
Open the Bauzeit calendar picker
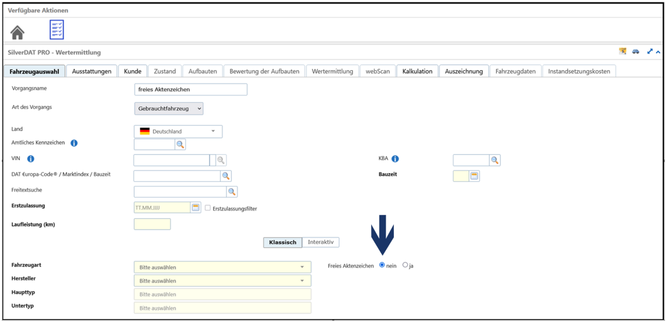pos(474,176)
